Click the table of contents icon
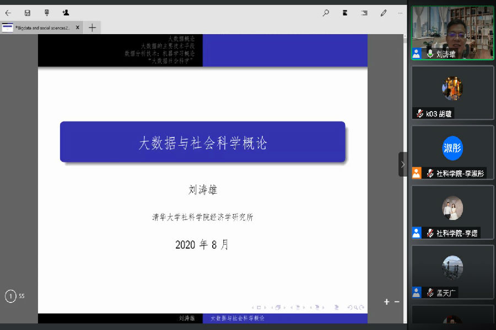This screenshot has height=330, width=496. click(364, 13)
